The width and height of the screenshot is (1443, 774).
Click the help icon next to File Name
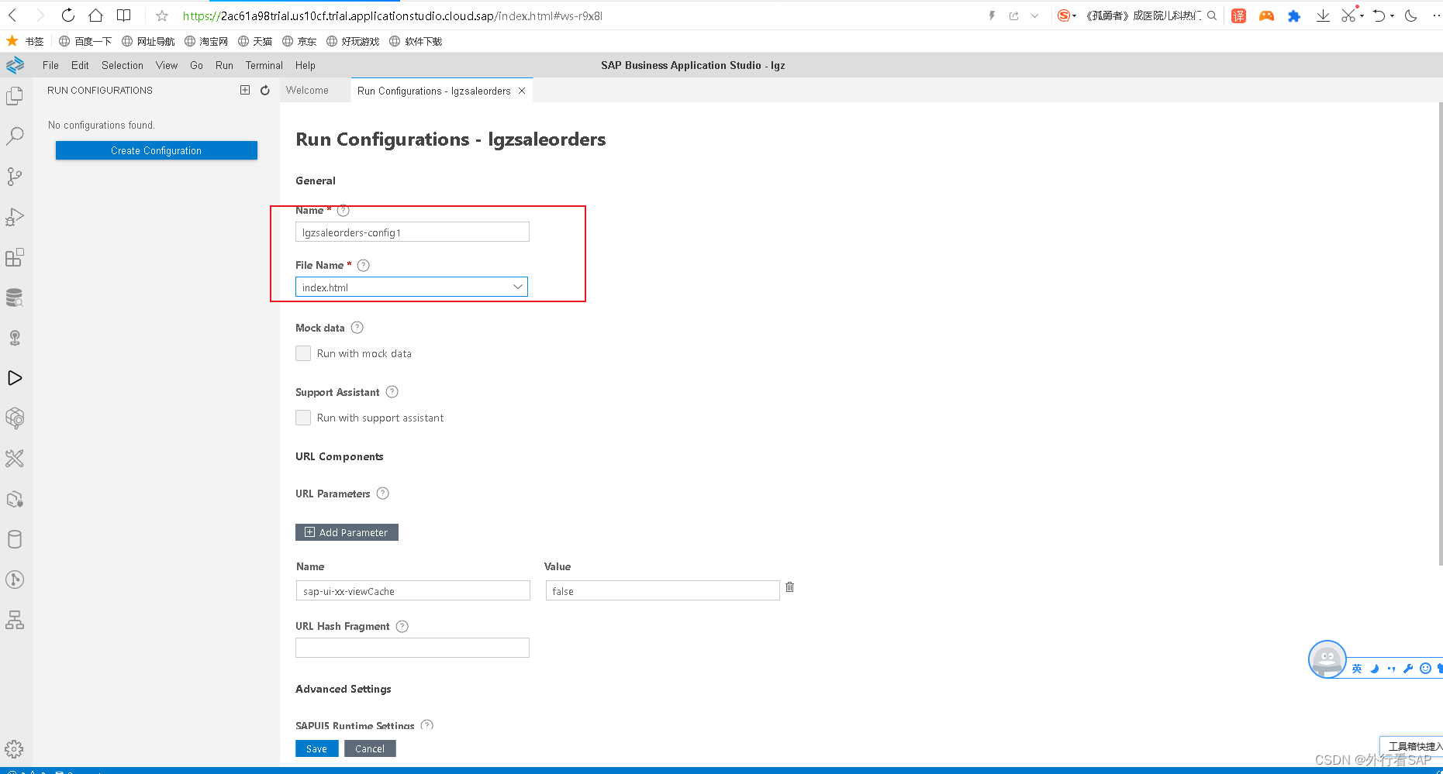pos(364,265)
